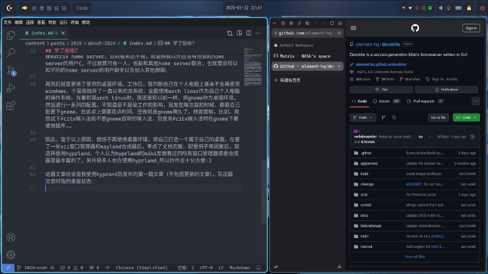Expand the green Code dropdown
The width and height of the screenshot is (488, 274).
point(466,117)
